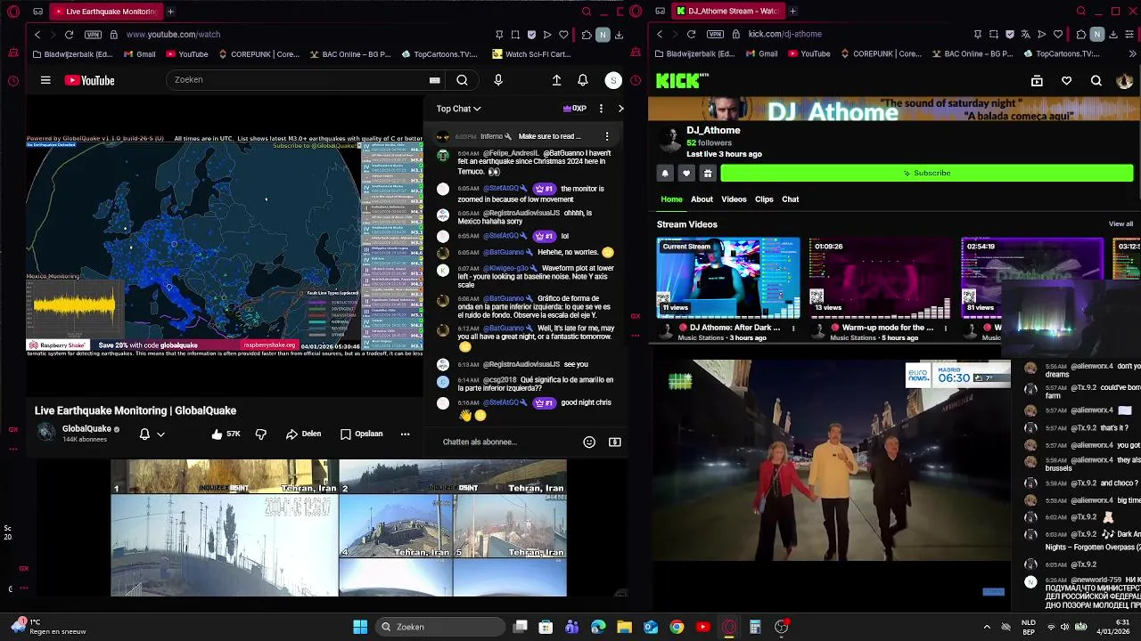Open Windows Start menu
Screen dimensions: 1141x641
tap(360, 627)
